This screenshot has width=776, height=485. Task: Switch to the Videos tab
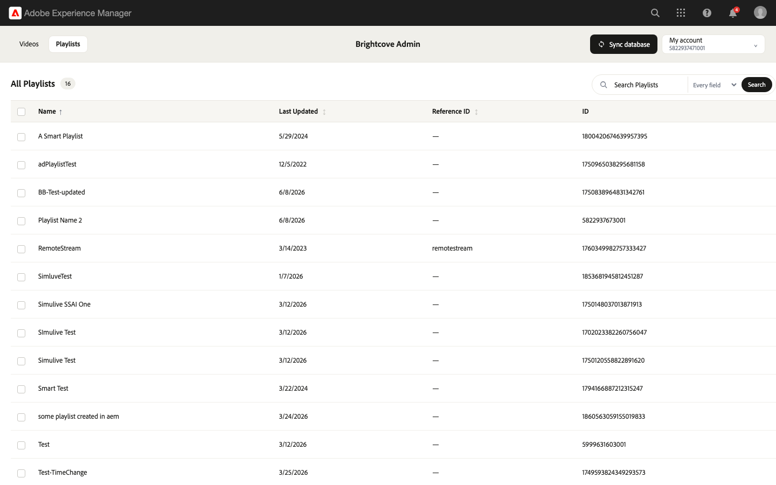29,44
